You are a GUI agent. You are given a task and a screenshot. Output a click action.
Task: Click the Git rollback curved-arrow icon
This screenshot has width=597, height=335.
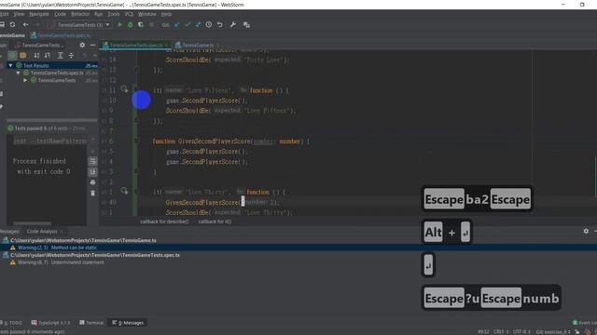click(x=220, y=25)
